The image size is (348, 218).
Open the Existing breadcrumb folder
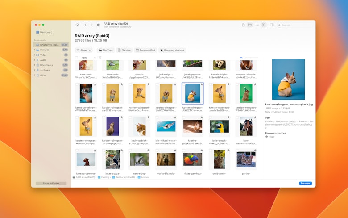[104, 177]
